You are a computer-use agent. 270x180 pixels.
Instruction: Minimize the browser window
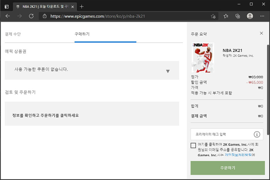coord(239,4)
